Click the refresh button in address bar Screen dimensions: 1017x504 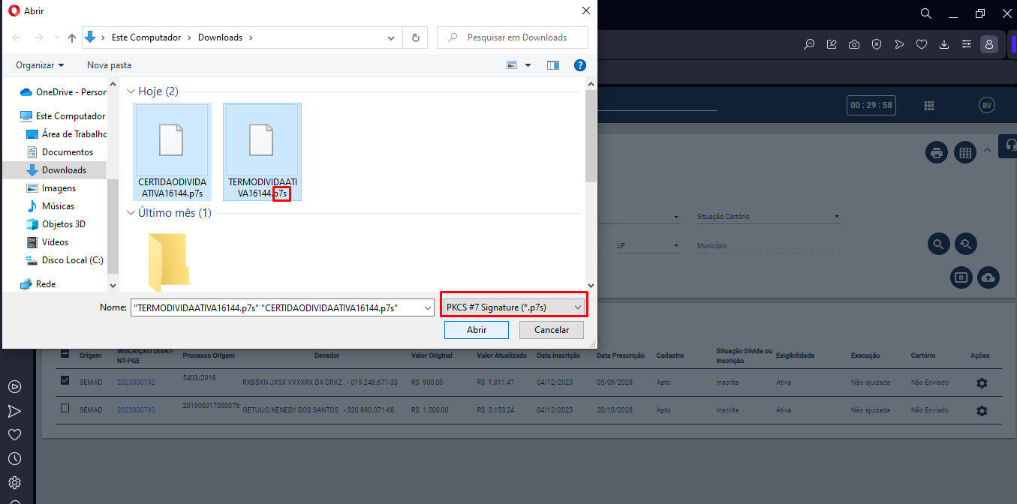[415, 37]
